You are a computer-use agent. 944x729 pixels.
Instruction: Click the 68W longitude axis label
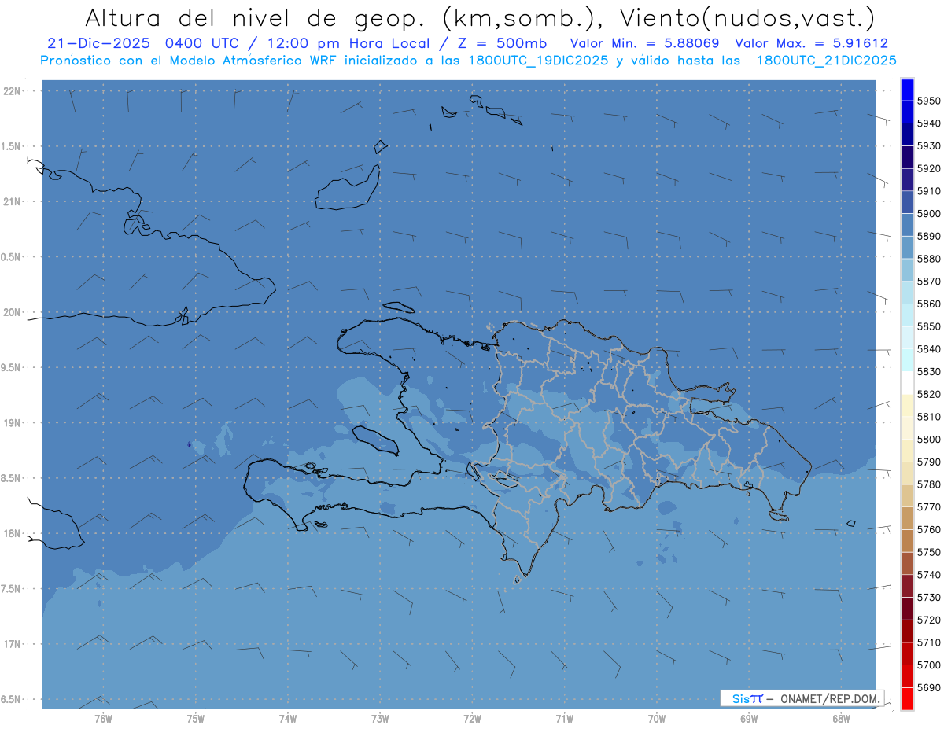840,719
